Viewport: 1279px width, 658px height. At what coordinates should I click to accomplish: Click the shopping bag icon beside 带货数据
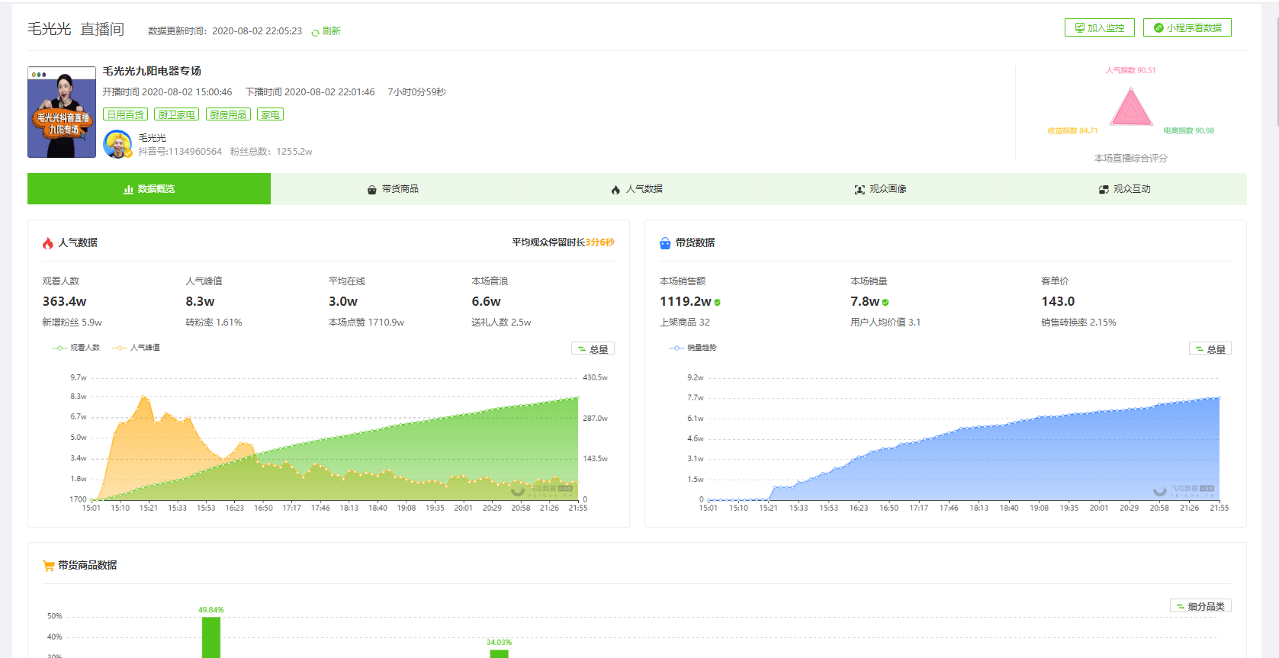665,243
